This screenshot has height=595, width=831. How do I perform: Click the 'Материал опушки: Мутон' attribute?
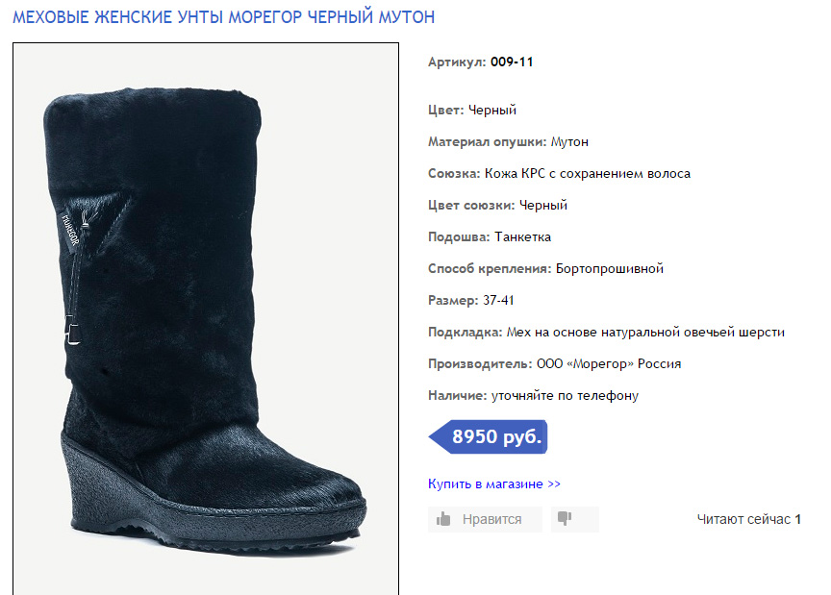point(508,142)
